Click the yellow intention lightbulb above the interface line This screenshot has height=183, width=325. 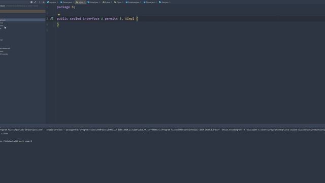[59, 15]
